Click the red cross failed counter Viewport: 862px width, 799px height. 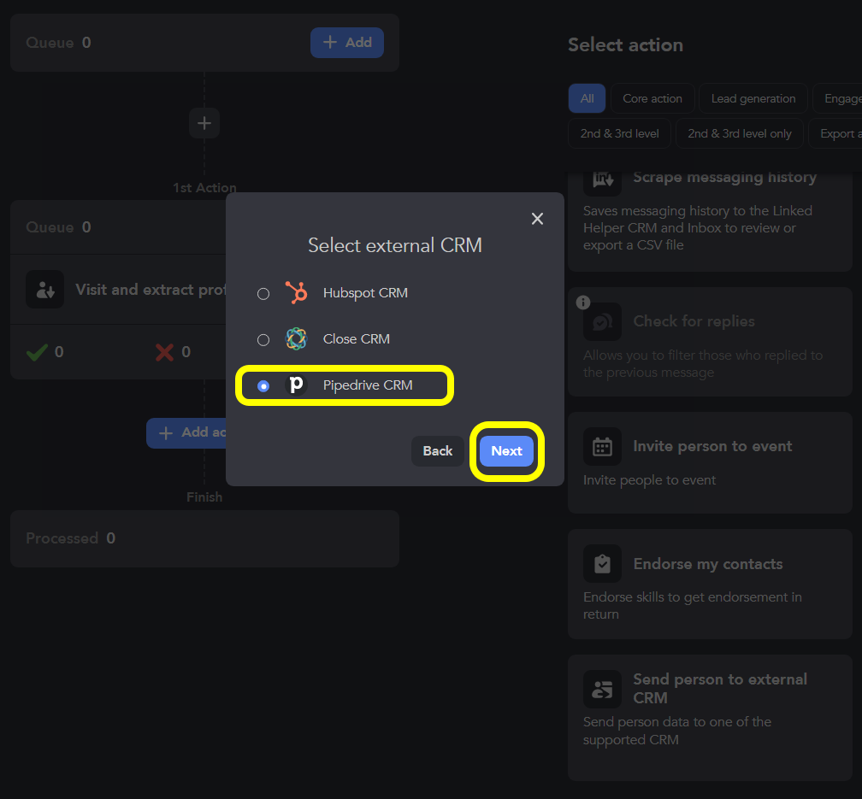tap(173, 352)
